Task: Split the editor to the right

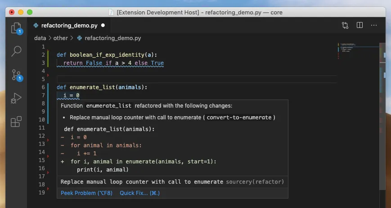Action: [360, 26]
